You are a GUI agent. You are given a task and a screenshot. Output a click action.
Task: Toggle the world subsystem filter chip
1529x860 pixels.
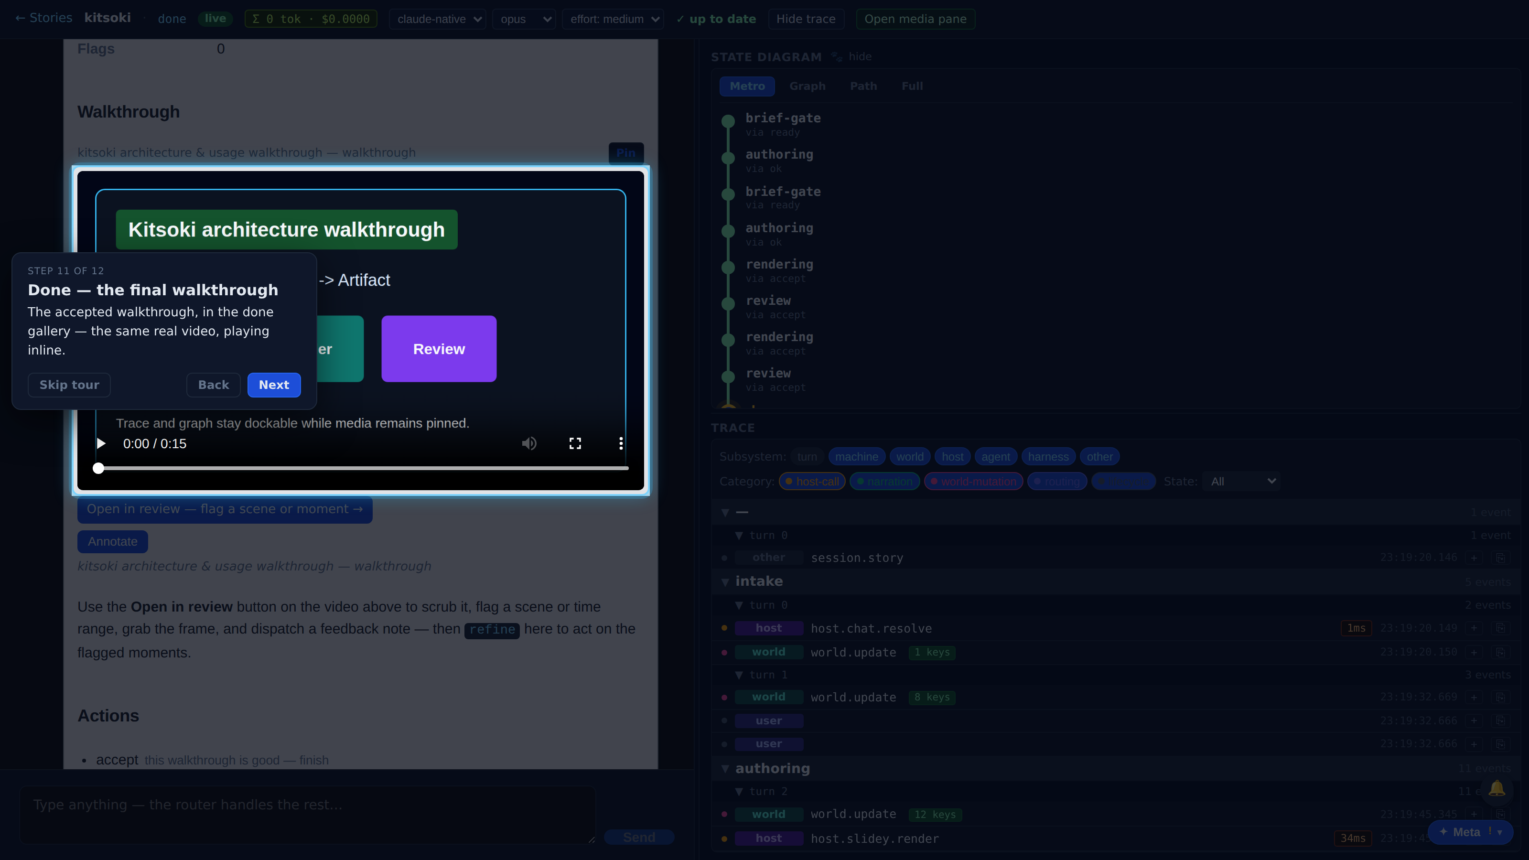coord(909,456)
